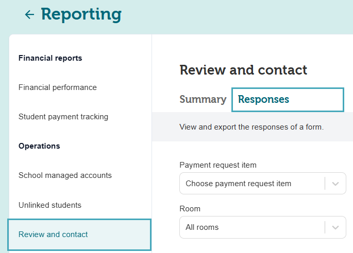The height and width of the screenshot is (253, 353).
Task: Click the chevron arrow in Room selector
Action: click(x=335, y=227)
